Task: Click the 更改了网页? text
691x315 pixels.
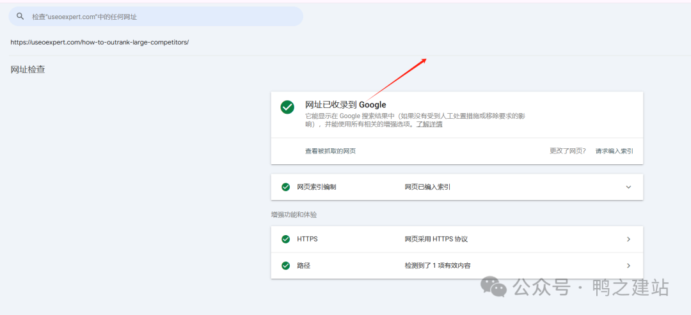Action: click(568, 151)
